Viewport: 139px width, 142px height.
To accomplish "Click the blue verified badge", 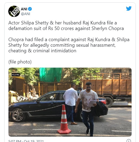I will (30, 9).
